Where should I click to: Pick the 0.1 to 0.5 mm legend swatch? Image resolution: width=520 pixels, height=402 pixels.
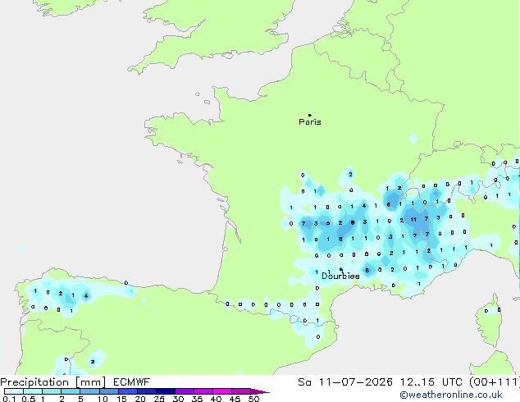14,391
